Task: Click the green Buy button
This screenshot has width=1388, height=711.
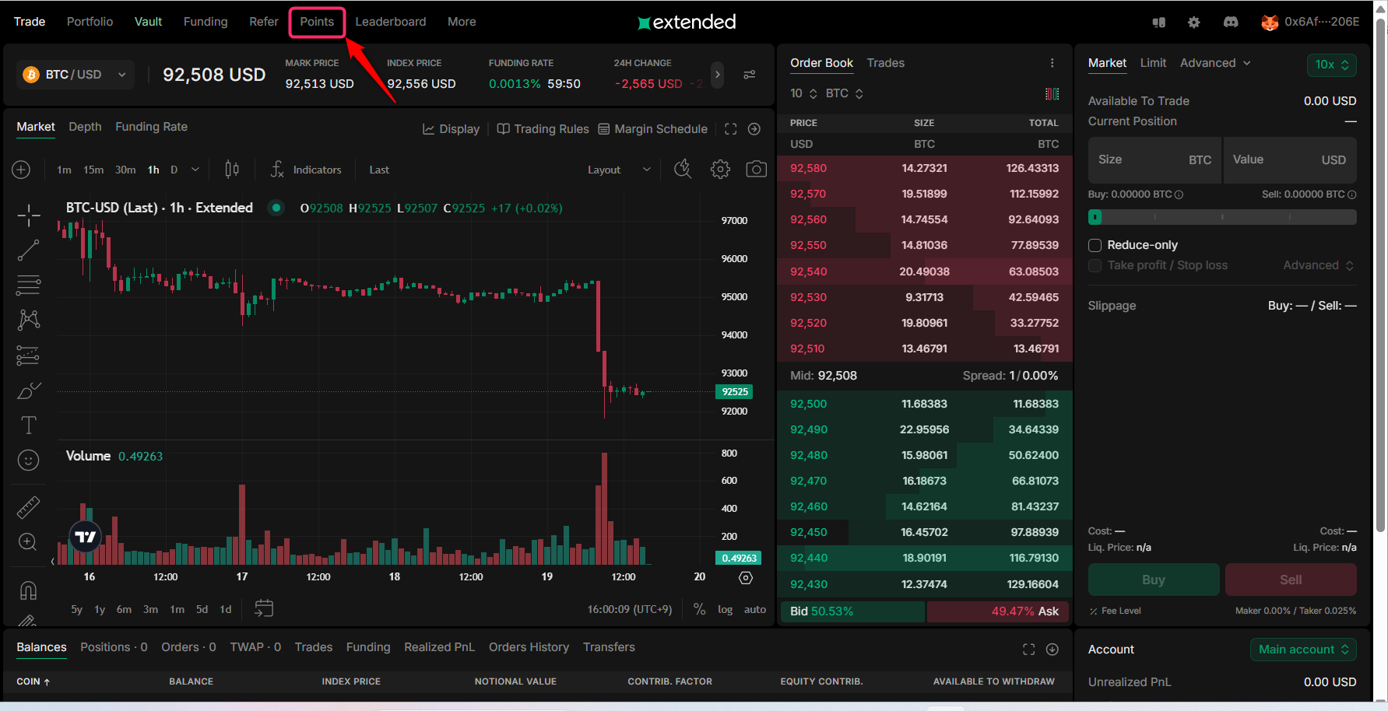Action: point(1153,580)
